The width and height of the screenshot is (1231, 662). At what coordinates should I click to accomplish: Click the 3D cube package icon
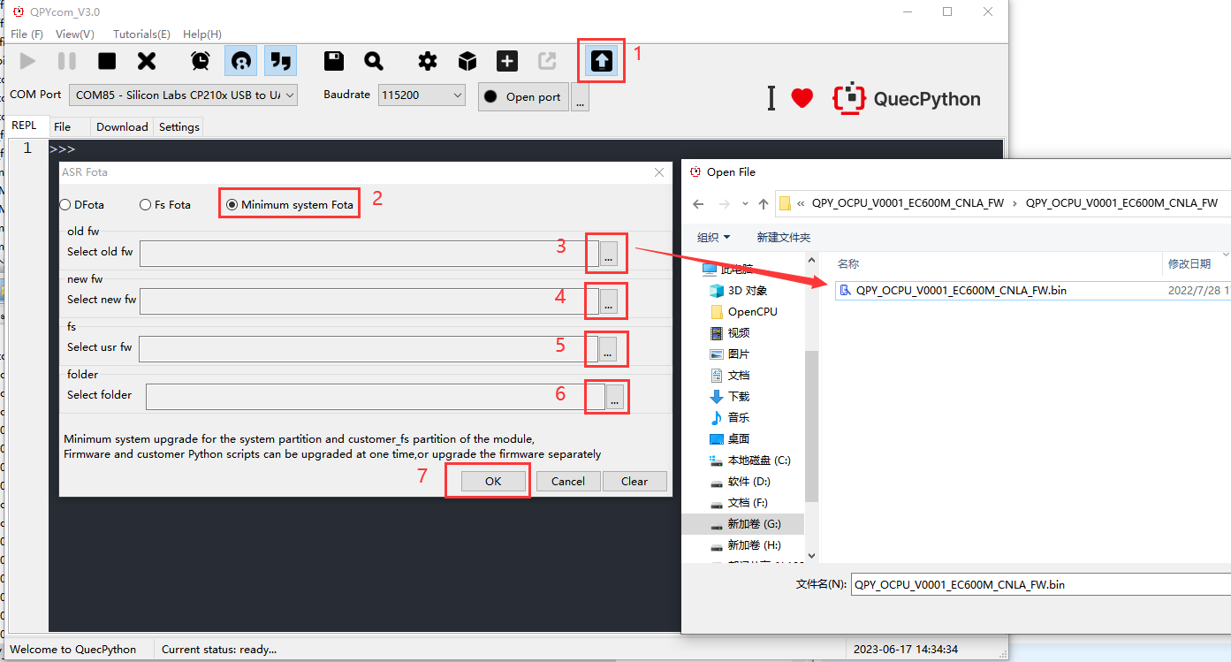pos(467,61)
